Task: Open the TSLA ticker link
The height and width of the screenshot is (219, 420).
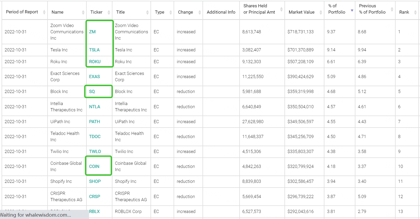Action: [x=94, y=50]
